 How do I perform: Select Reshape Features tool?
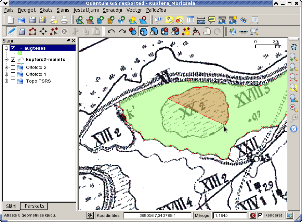pyautogui.click(x=186, y=32)
